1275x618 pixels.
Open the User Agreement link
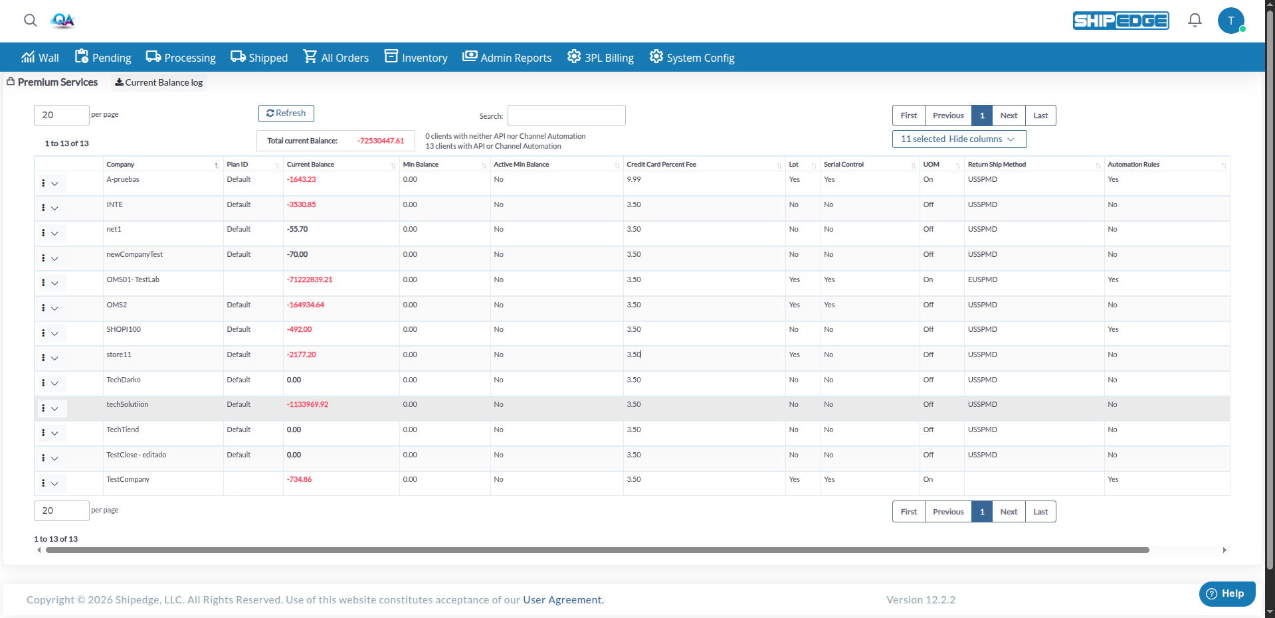563,600
